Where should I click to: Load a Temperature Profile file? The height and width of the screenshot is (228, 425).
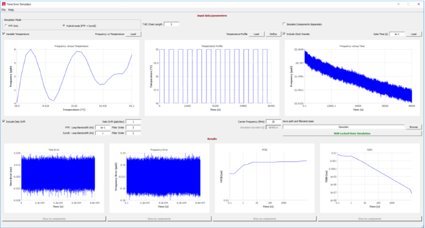(x=256, y=34)
